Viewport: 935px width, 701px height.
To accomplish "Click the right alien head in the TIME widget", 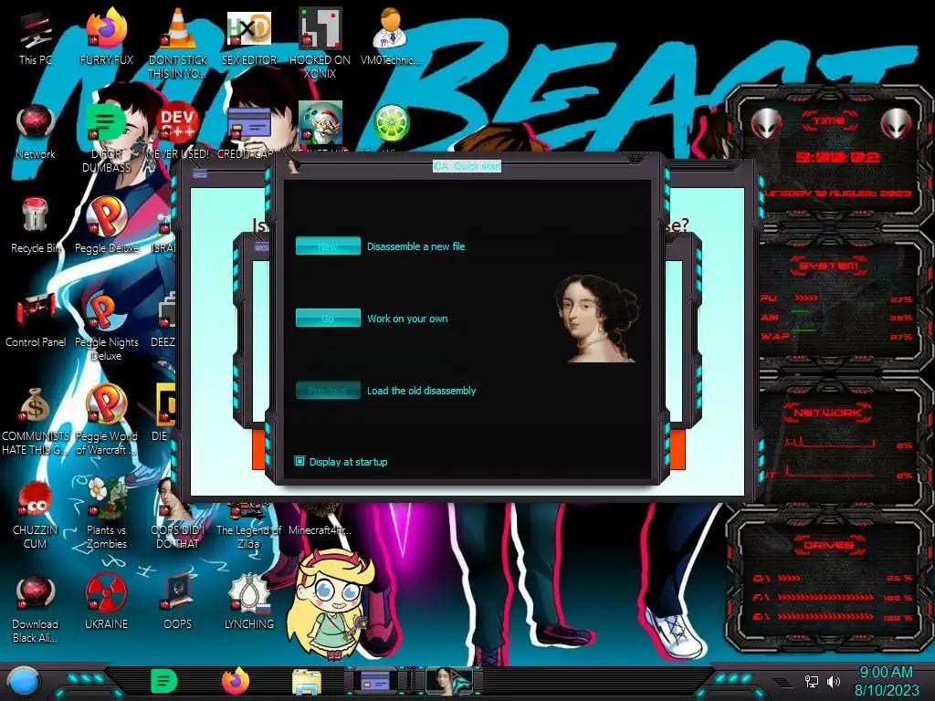I will click(x=897, y=124).
